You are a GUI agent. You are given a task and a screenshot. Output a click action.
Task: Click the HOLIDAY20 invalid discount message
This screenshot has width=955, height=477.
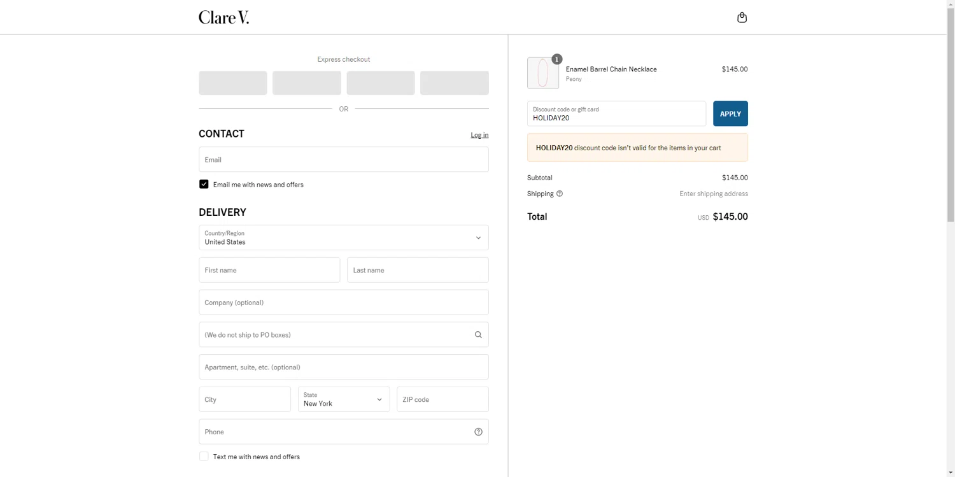click(637, 148)
